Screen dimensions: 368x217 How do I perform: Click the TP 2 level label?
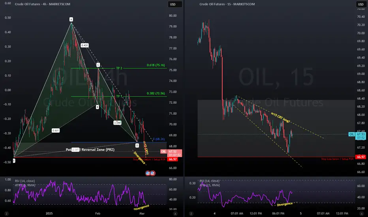[119, 68]
